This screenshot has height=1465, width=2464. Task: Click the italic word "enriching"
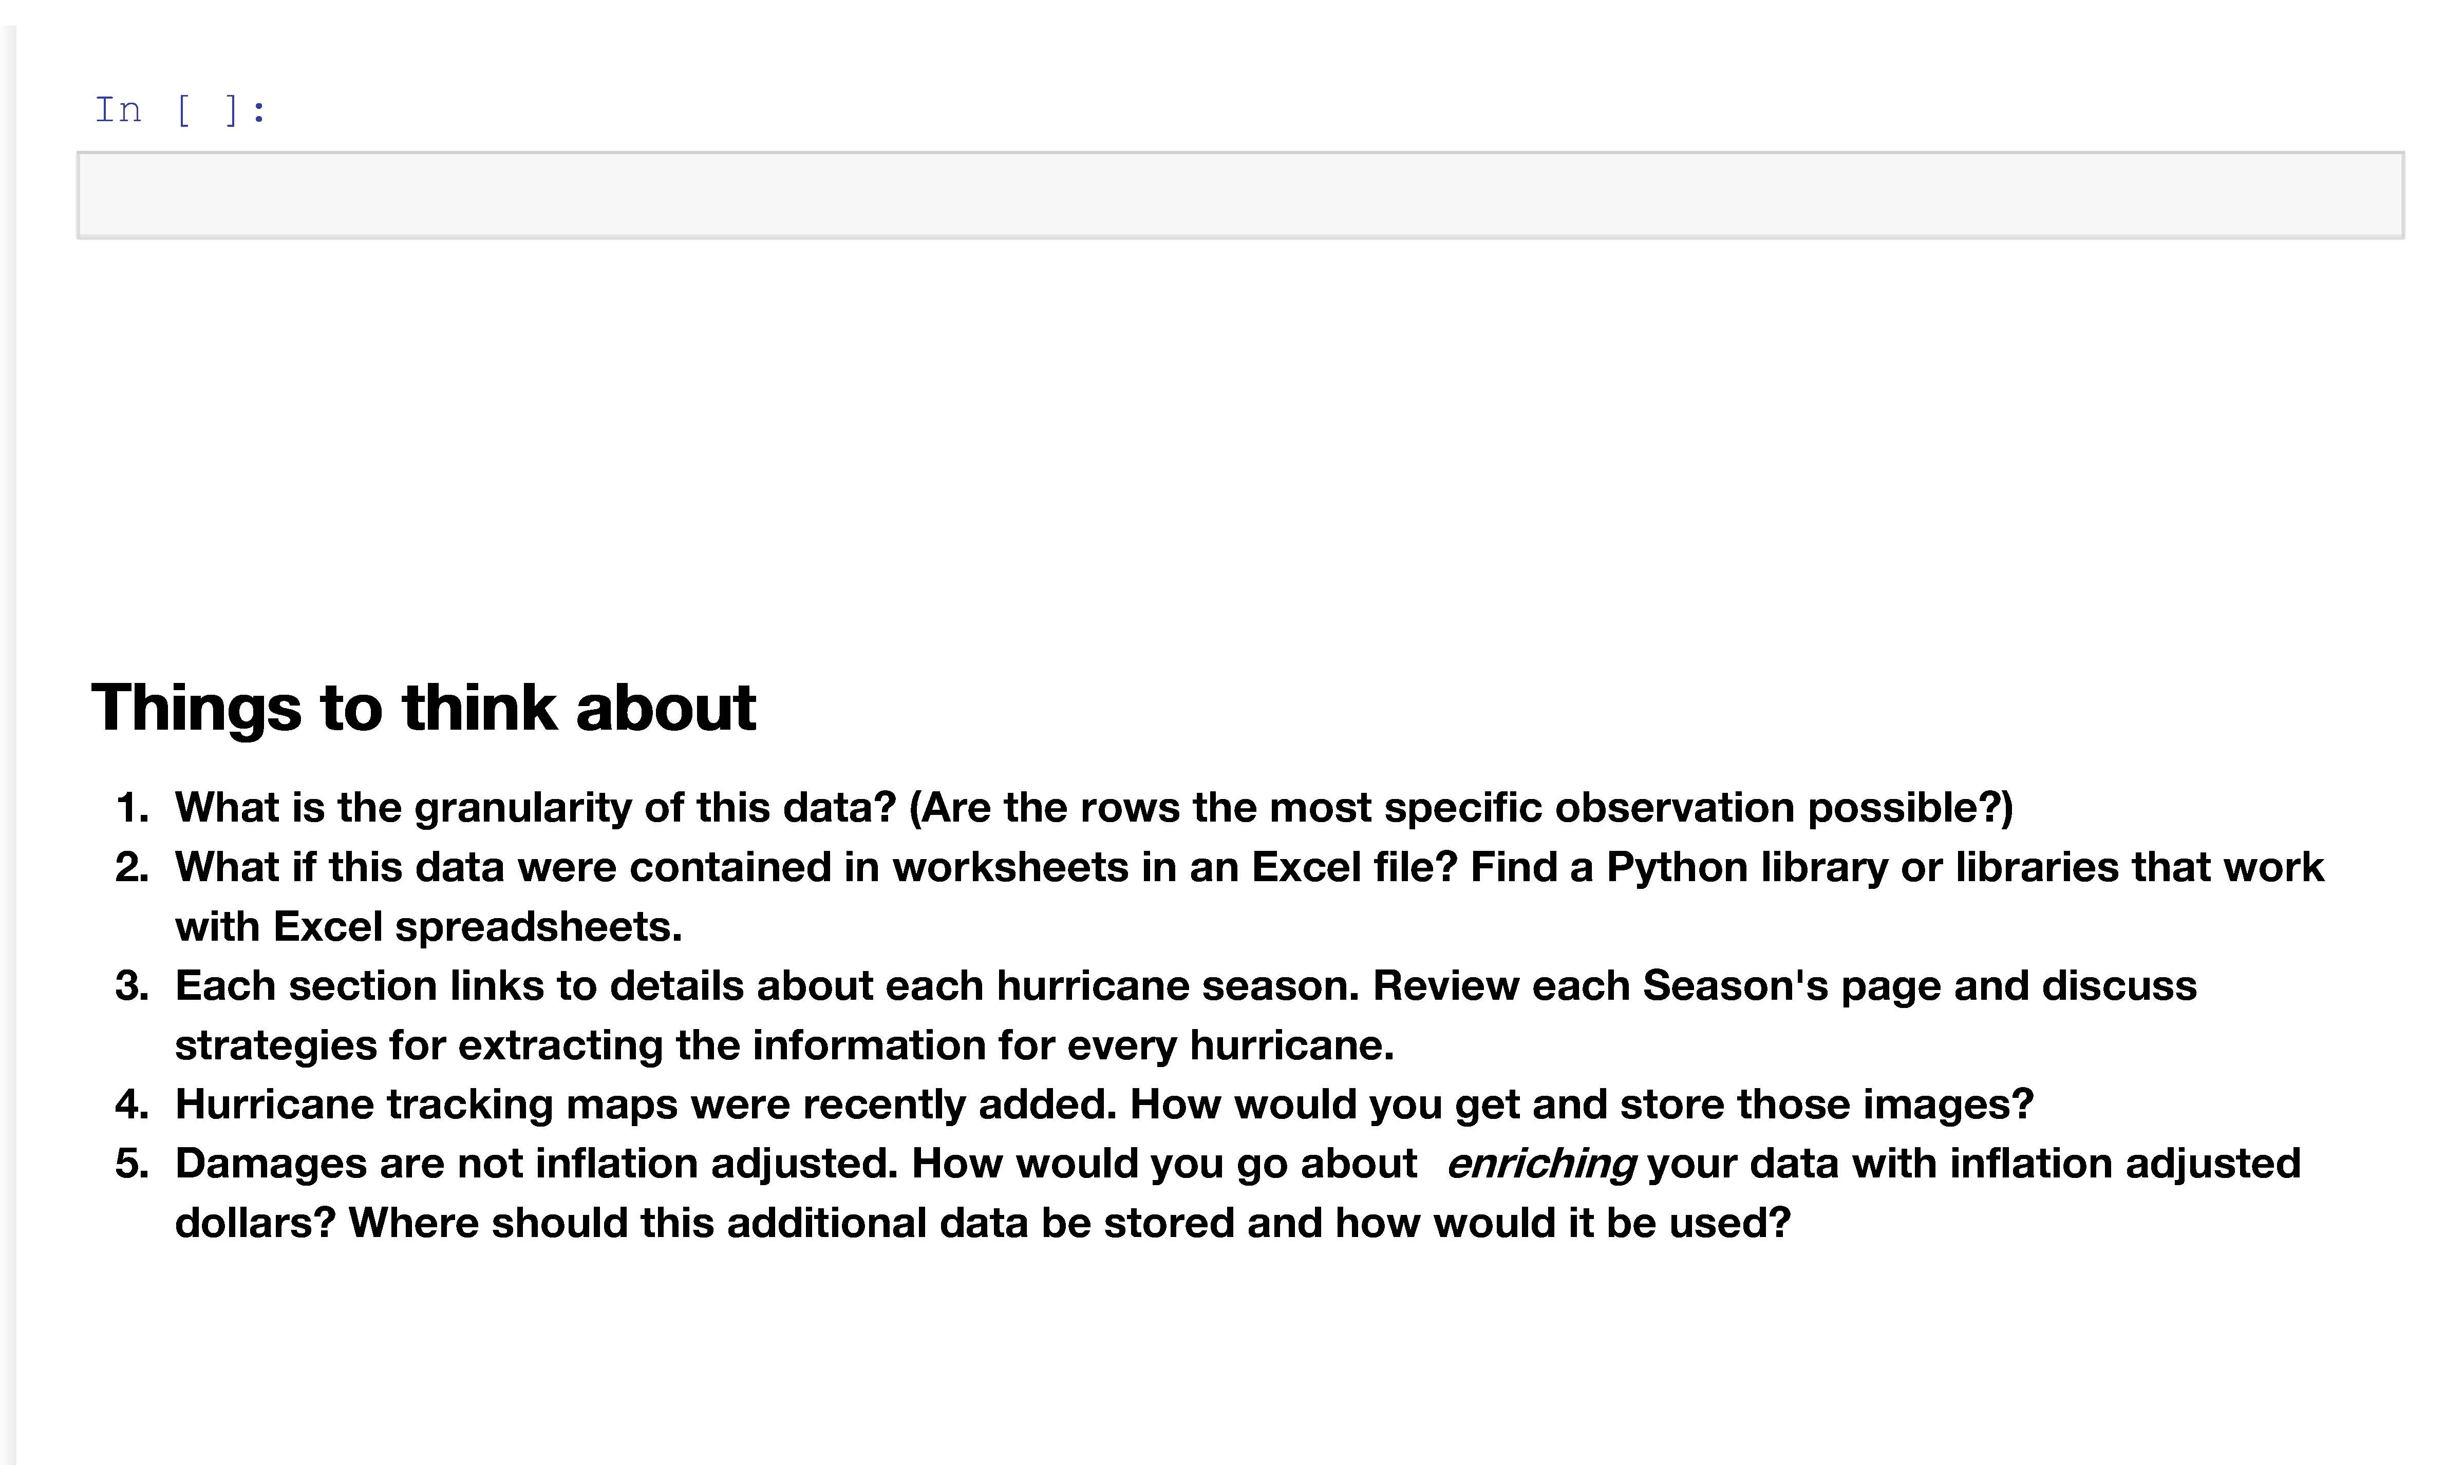tap(1540, 1164)
